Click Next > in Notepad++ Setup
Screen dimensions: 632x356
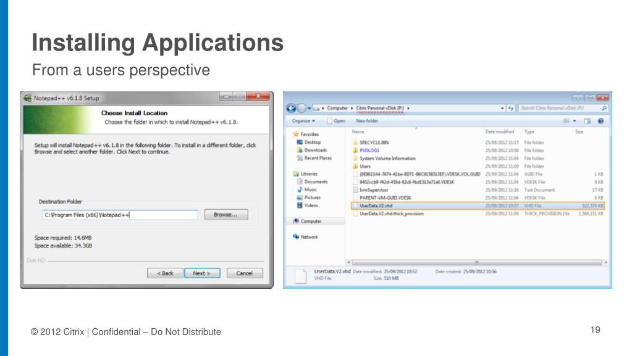202,273
